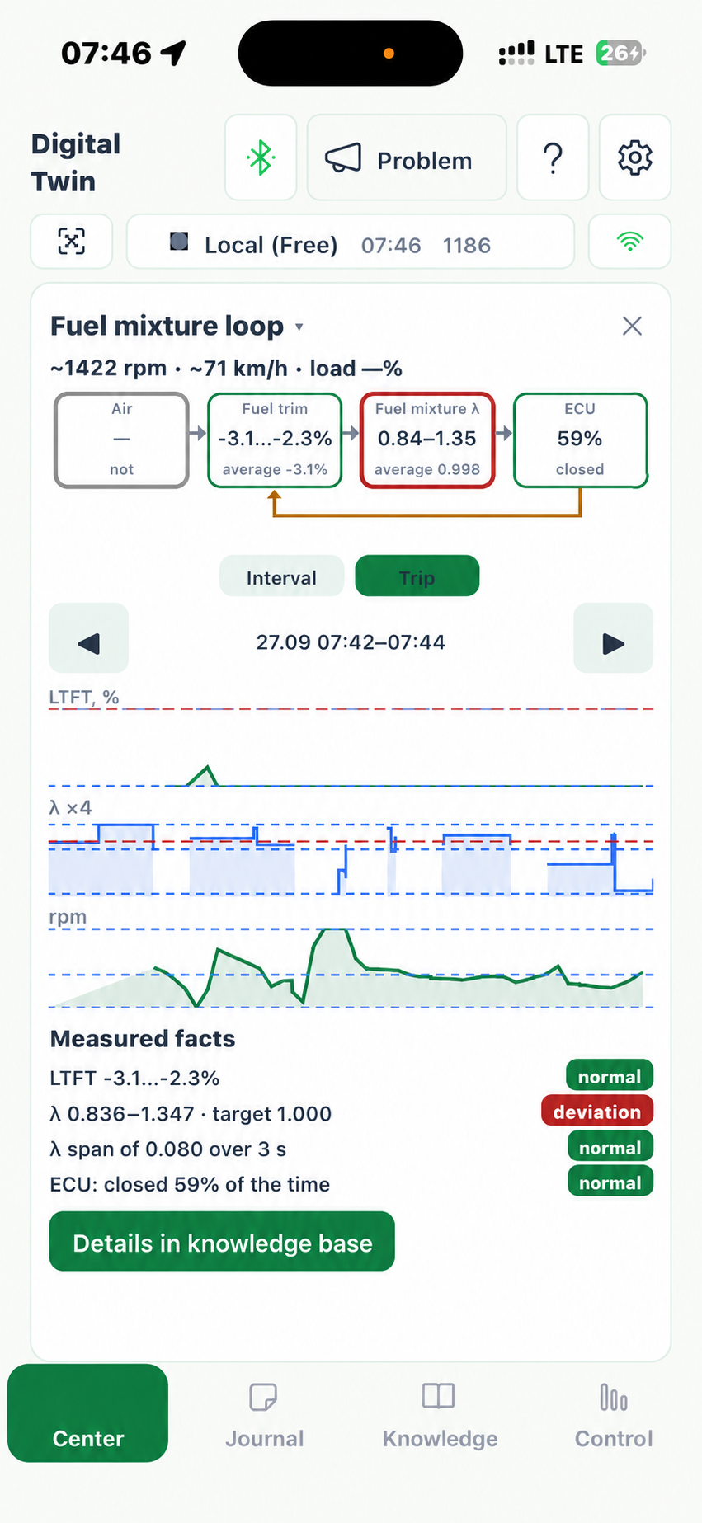Screen dimensions: 702x1523
Task: Select the ECU closed block
Action: 580,440
